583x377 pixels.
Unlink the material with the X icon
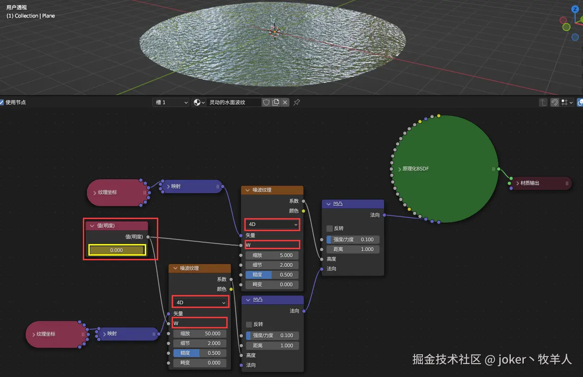285,102
